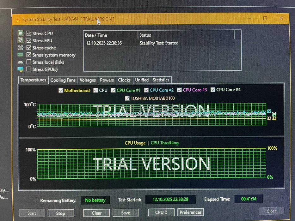295x221 pixels.
Task: Click the greyed-out Start button
Action: [32, 213]
